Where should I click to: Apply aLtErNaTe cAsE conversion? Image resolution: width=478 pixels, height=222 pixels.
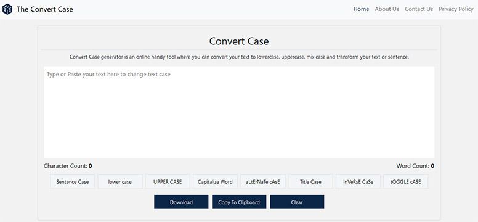tap(263, 182)
